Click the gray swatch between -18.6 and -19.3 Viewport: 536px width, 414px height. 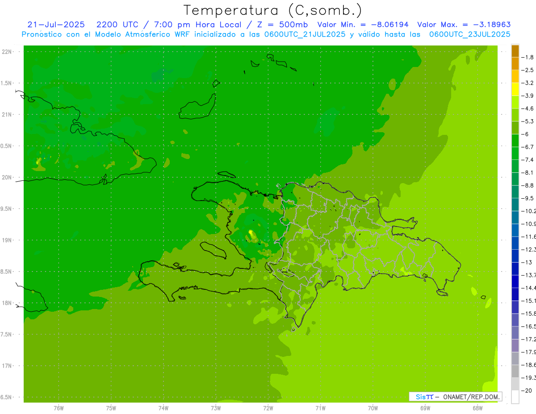(x=515, y=371)
